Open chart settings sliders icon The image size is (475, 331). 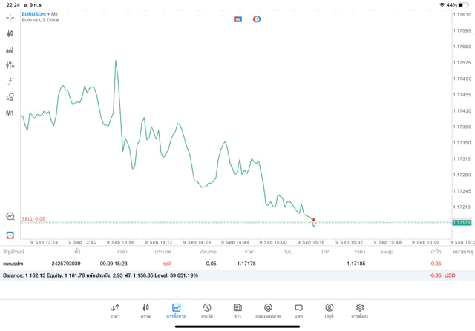pos(10,65)
